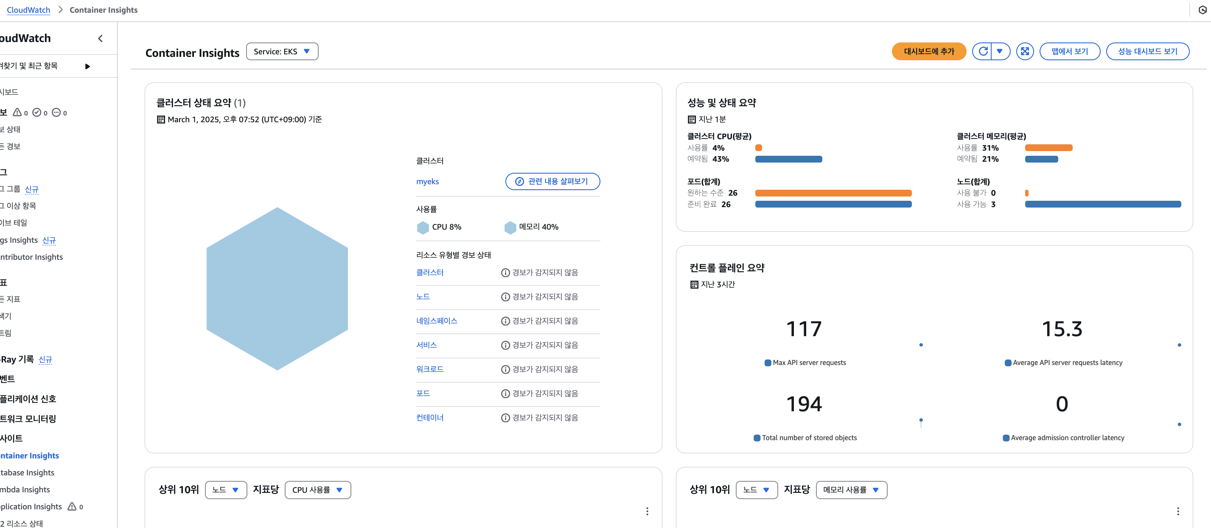Click info icon in 서비스 alarm row
Screen dimensions: 1211x528
[x=505, y=345]
